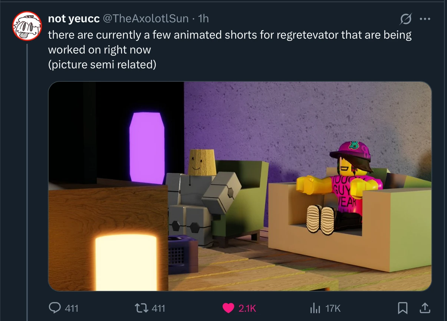Click the Grok circle-slash icon
This screenshot has width=447, height=321.
pyautogui.click(x=406, y=19)
